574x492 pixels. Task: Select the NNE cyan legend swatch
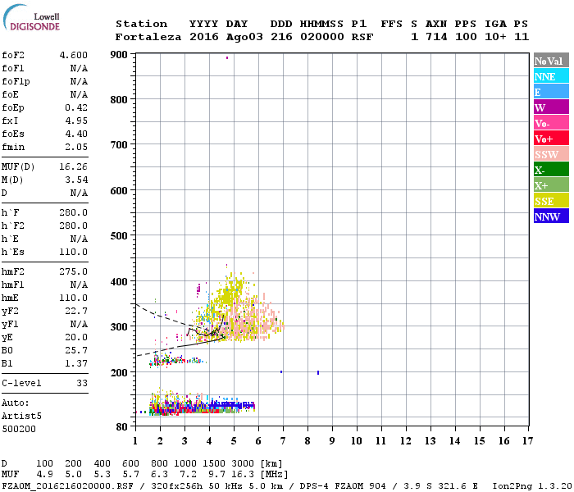[x=551, y=76]
